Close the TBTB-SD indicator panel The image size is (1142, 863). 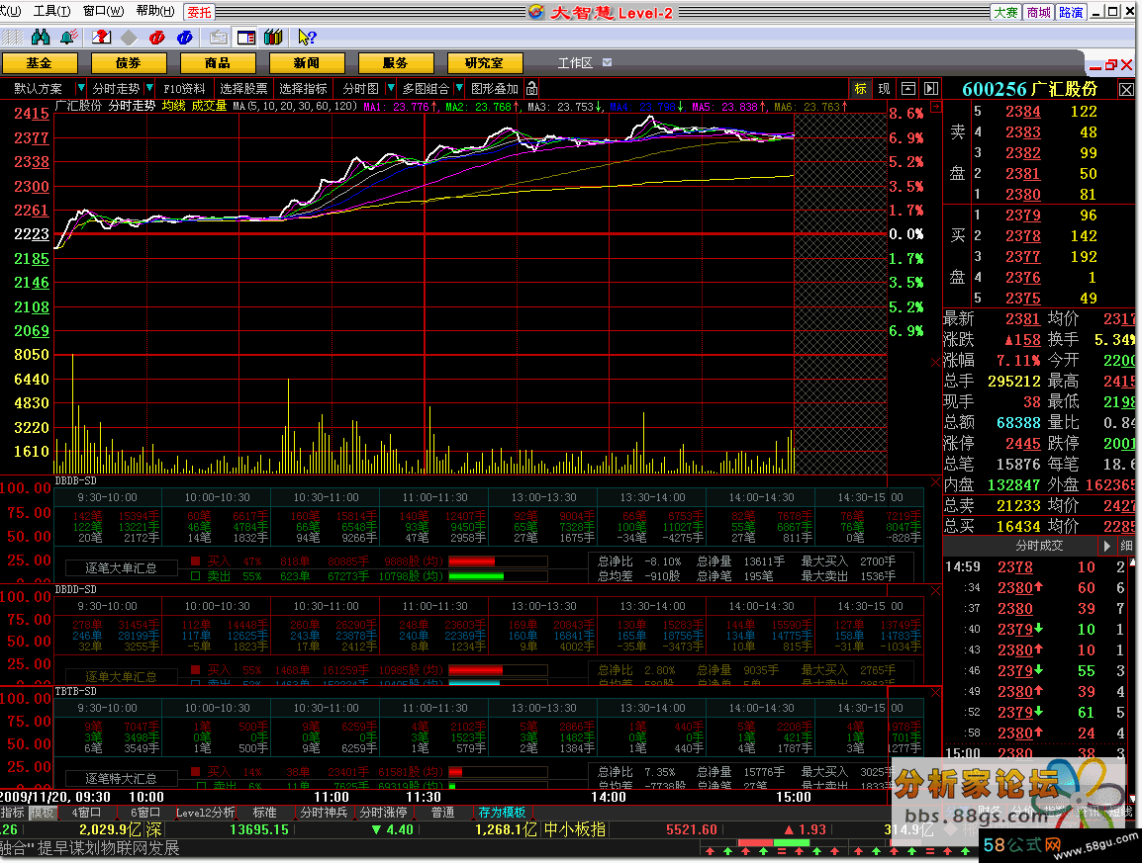tap(936, 692)
